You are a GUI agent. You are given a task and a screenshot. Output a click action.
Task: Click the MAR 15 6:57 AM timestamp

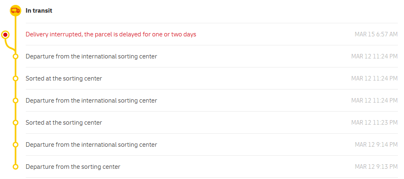tap(376, 34)
